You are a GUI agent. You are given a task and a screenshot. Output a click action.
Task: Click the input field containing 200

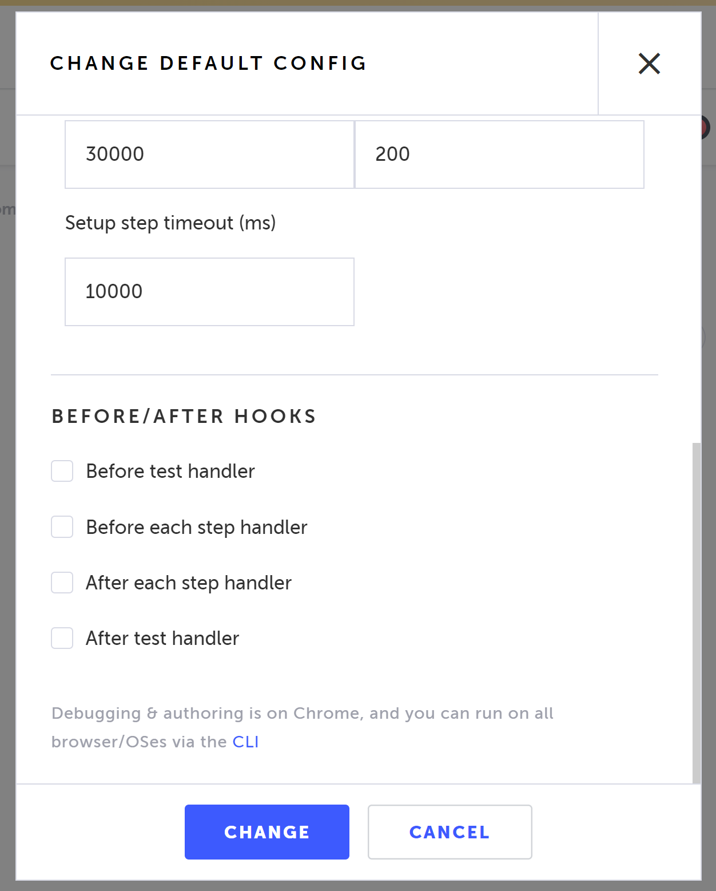(x=499, y=155)
